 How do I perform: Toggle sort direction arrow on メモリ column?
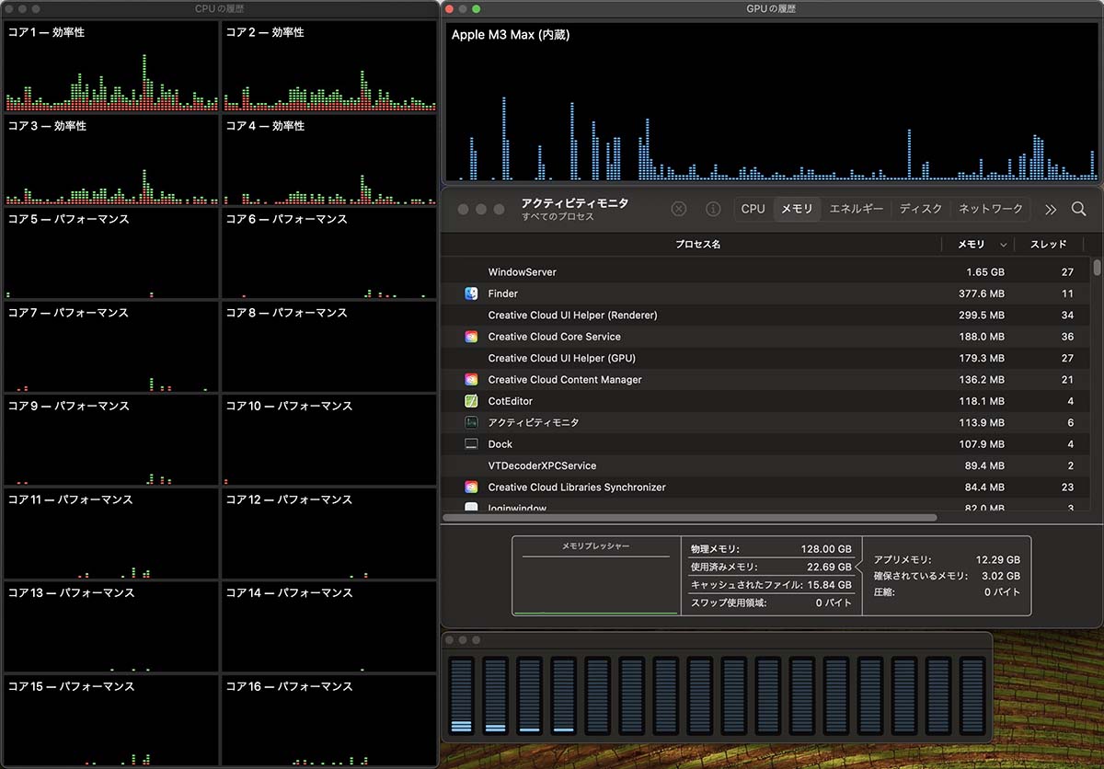pos(1003,245)
